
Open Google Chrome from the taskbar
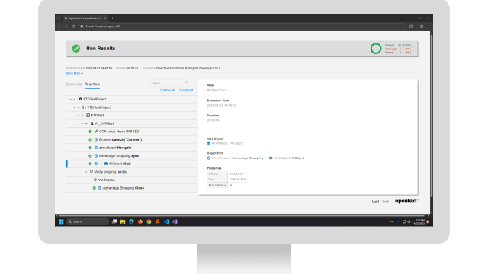(149, 221)
